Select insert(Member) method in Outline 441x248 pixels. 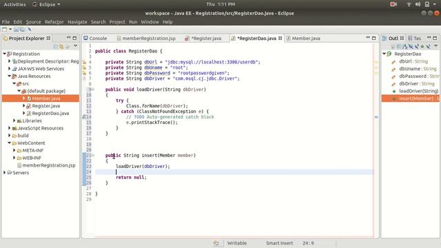411,99
